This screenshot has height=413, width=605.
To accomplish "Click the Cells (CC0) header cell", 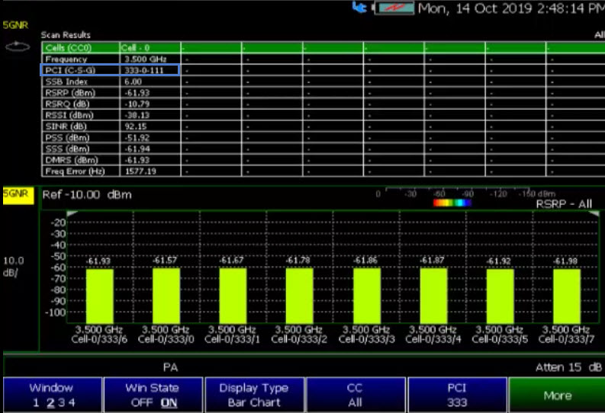I will click(x=81, y=48).
